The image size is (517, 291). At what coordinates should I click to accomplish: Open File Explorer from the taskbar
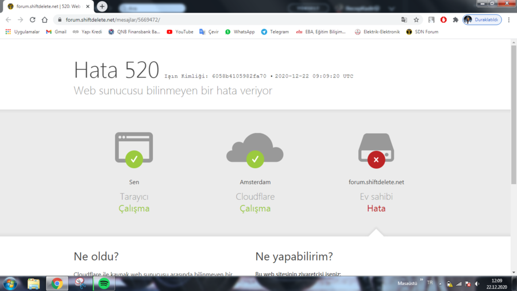tap(33, 284)
